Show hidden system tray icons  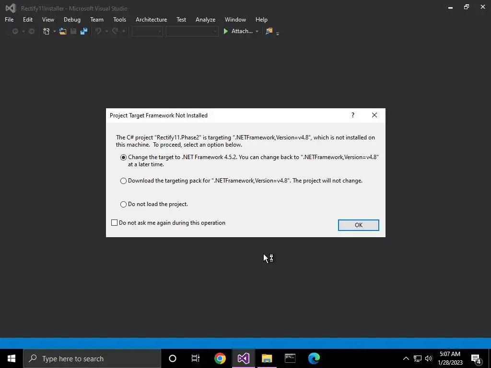click(x=406, y=358)
